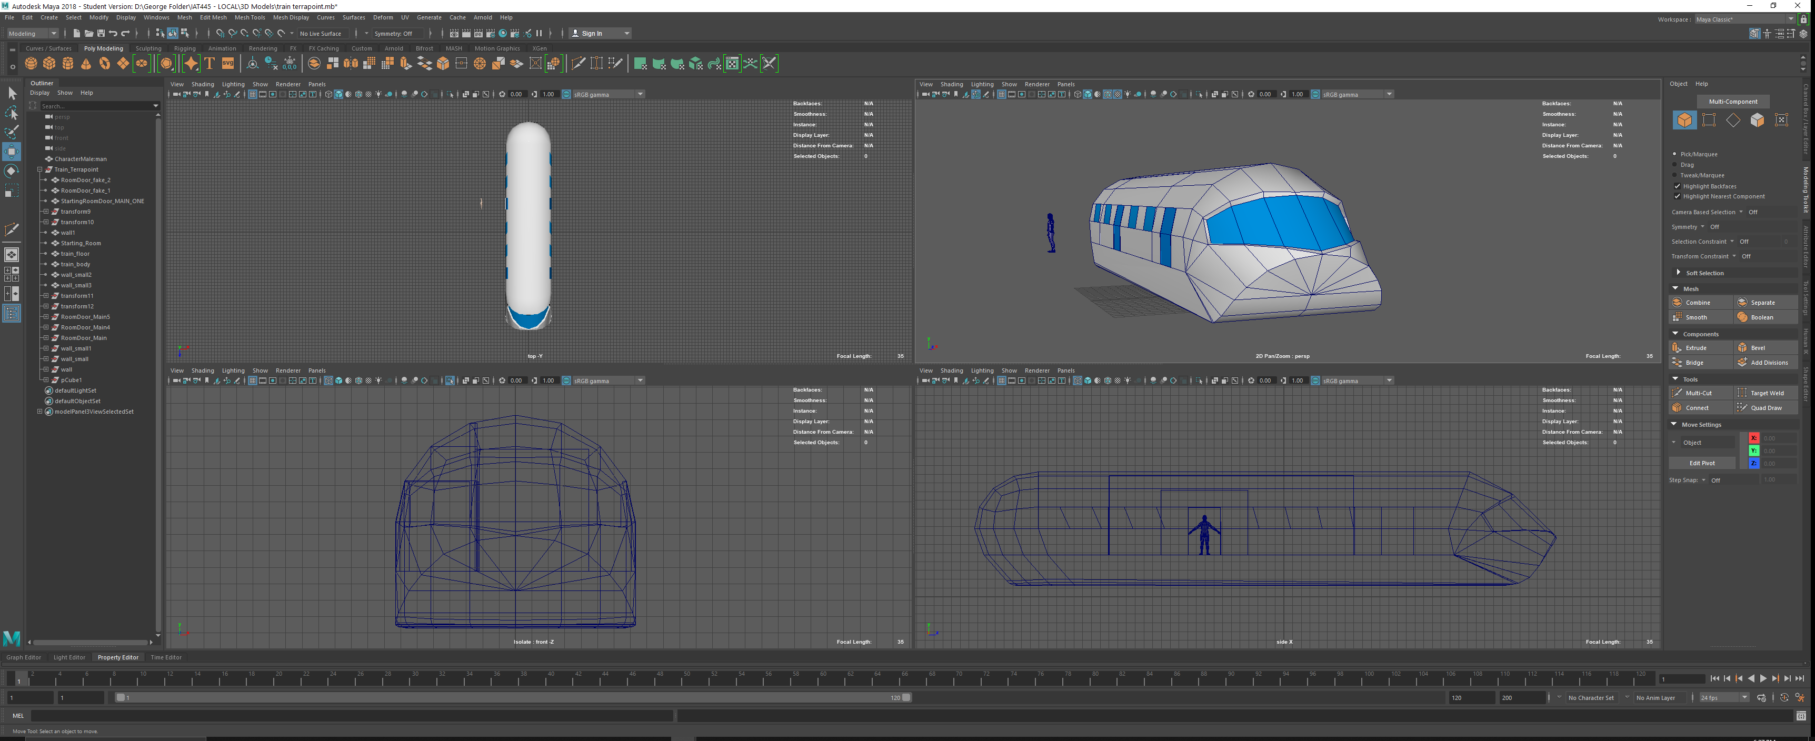Click the Extrude button in Modeling Toolkit
This screenshot has height=741, width=1815.
(x=1695, y=347)
